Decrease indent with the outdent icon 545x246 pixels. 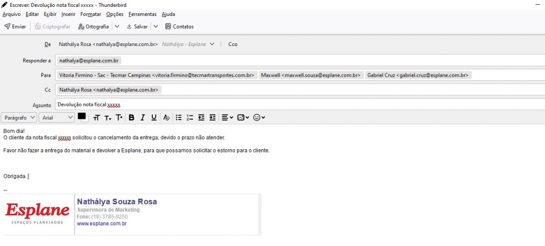click(x=202, y=117)
